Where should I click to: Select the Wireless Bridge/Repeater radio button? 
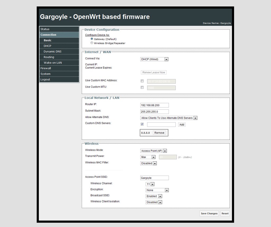coord(92,43)
